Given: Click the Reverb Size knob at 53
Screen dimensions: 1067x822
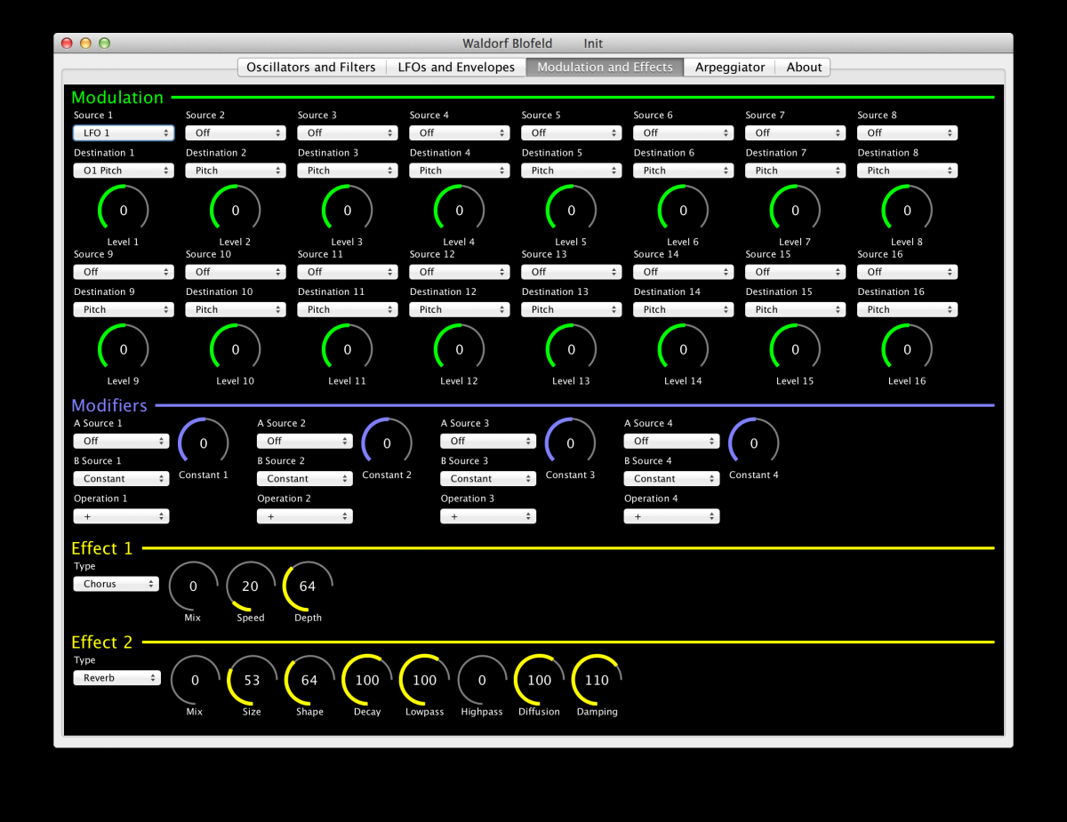Looking at the screenshot, I should coord(253,681).
